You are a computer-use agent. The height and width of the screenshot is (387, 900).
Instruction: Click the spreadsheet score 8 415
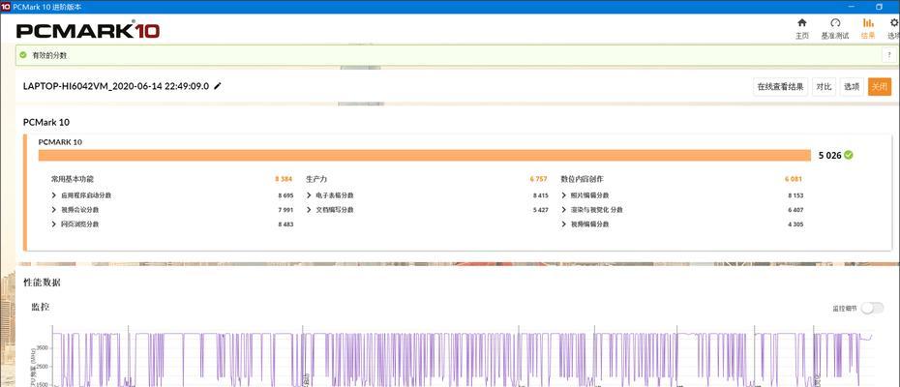[x=541, y=195]
